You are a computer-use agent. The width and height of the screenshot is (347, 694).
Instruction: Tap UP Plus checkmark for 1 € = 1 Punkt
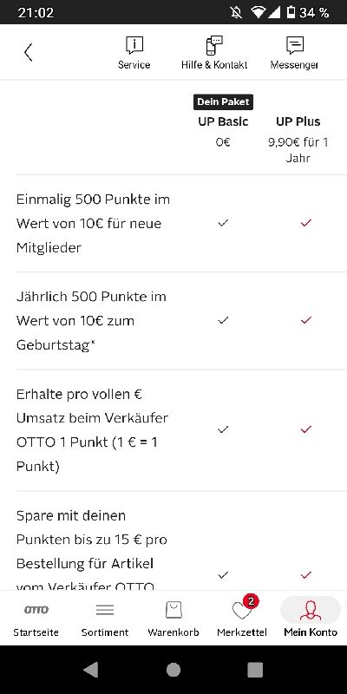[306, 429]
